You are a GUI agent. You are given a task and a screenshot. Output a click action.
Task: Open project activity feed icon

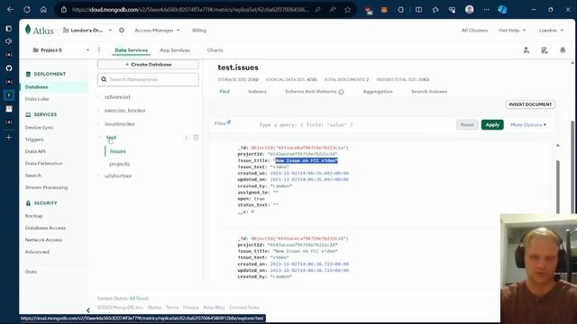(545, 50)
